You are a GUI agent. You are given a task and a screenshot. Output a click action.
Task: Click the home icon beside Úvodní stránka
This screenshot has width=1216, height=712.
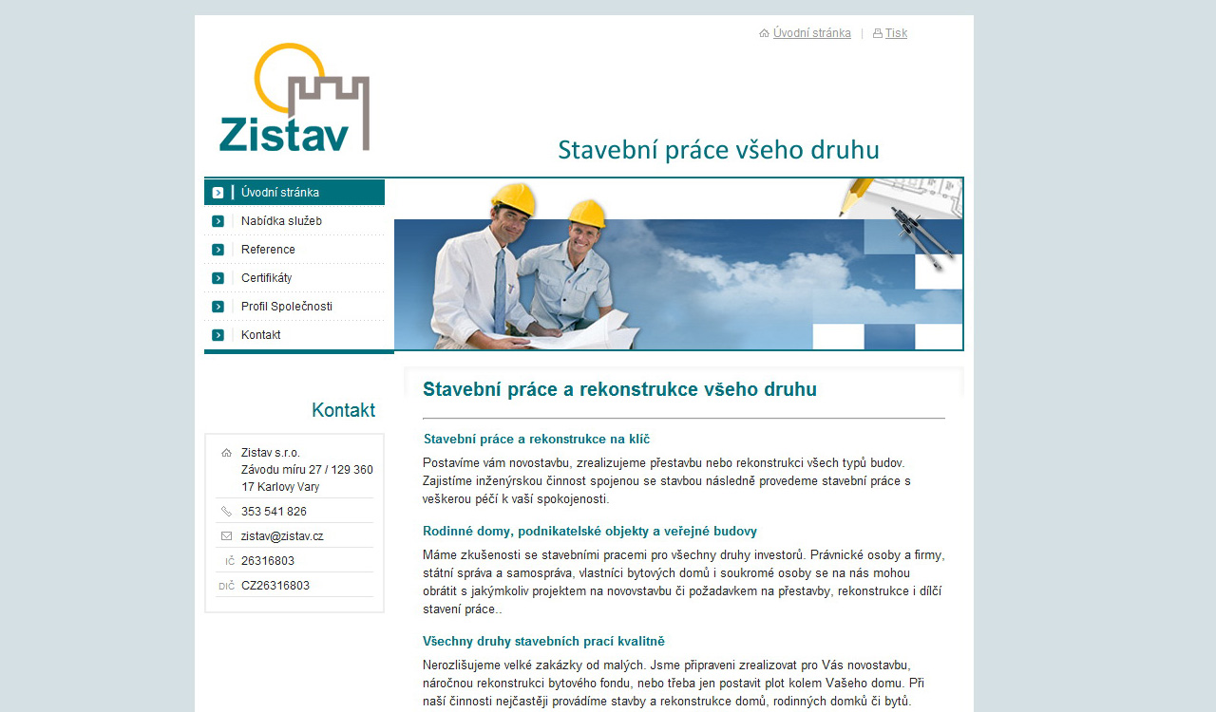click(764, 33)
